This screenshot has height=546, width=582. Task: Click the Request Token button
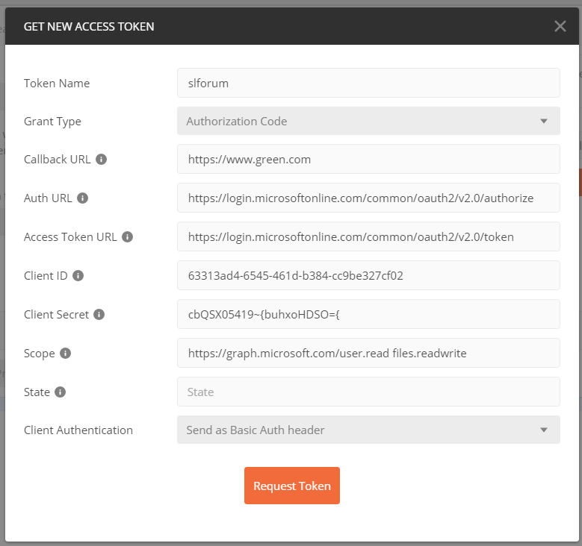tap(292, 486)
